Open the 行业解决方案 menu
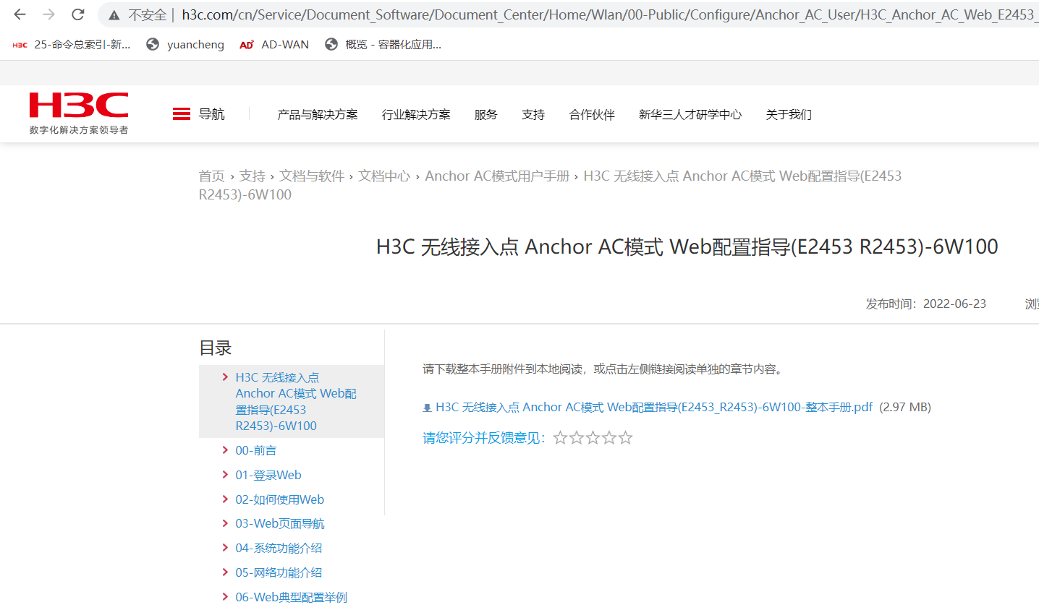The width and height of the screenshot is (1039, 610). [x=416, y=115]
